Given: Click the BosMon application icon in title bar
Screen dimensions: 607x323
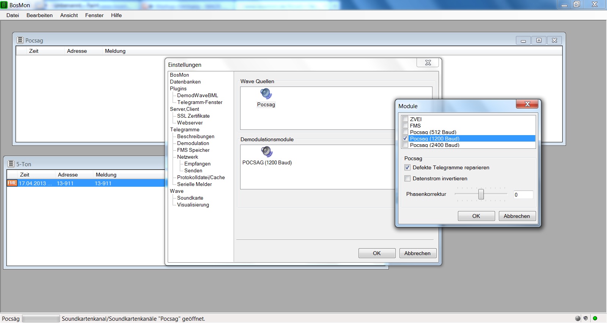Looking at the screenshot, I should [4, 5].
